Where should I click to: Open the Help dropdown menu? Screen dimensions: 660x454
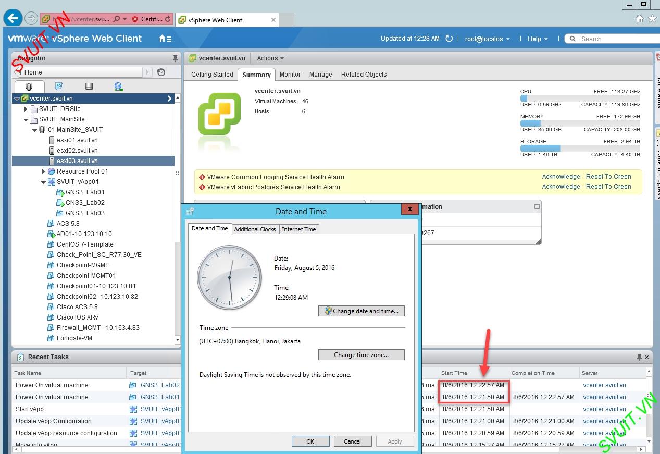[538, 39]
